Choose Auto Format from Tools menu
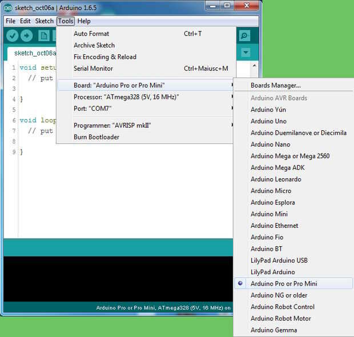The width and height of the screenshot is (354, 337). pyautogui.click(x=146, y=34)
